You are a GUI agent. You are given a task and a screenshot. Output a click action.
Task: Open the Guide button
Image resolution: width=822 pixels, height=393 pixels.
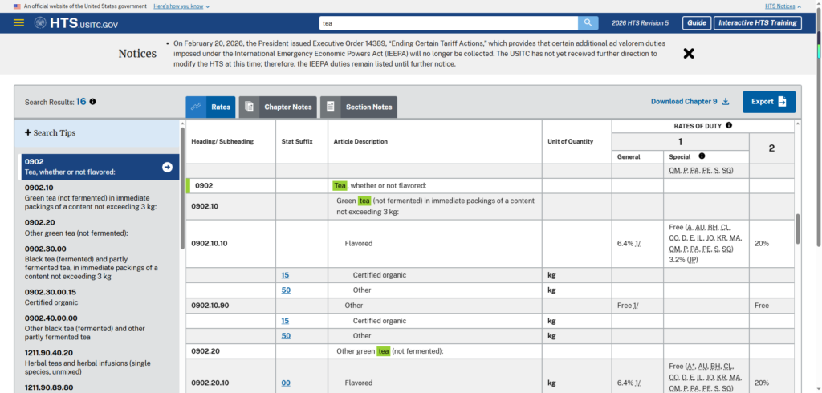(x=697, y=23)
